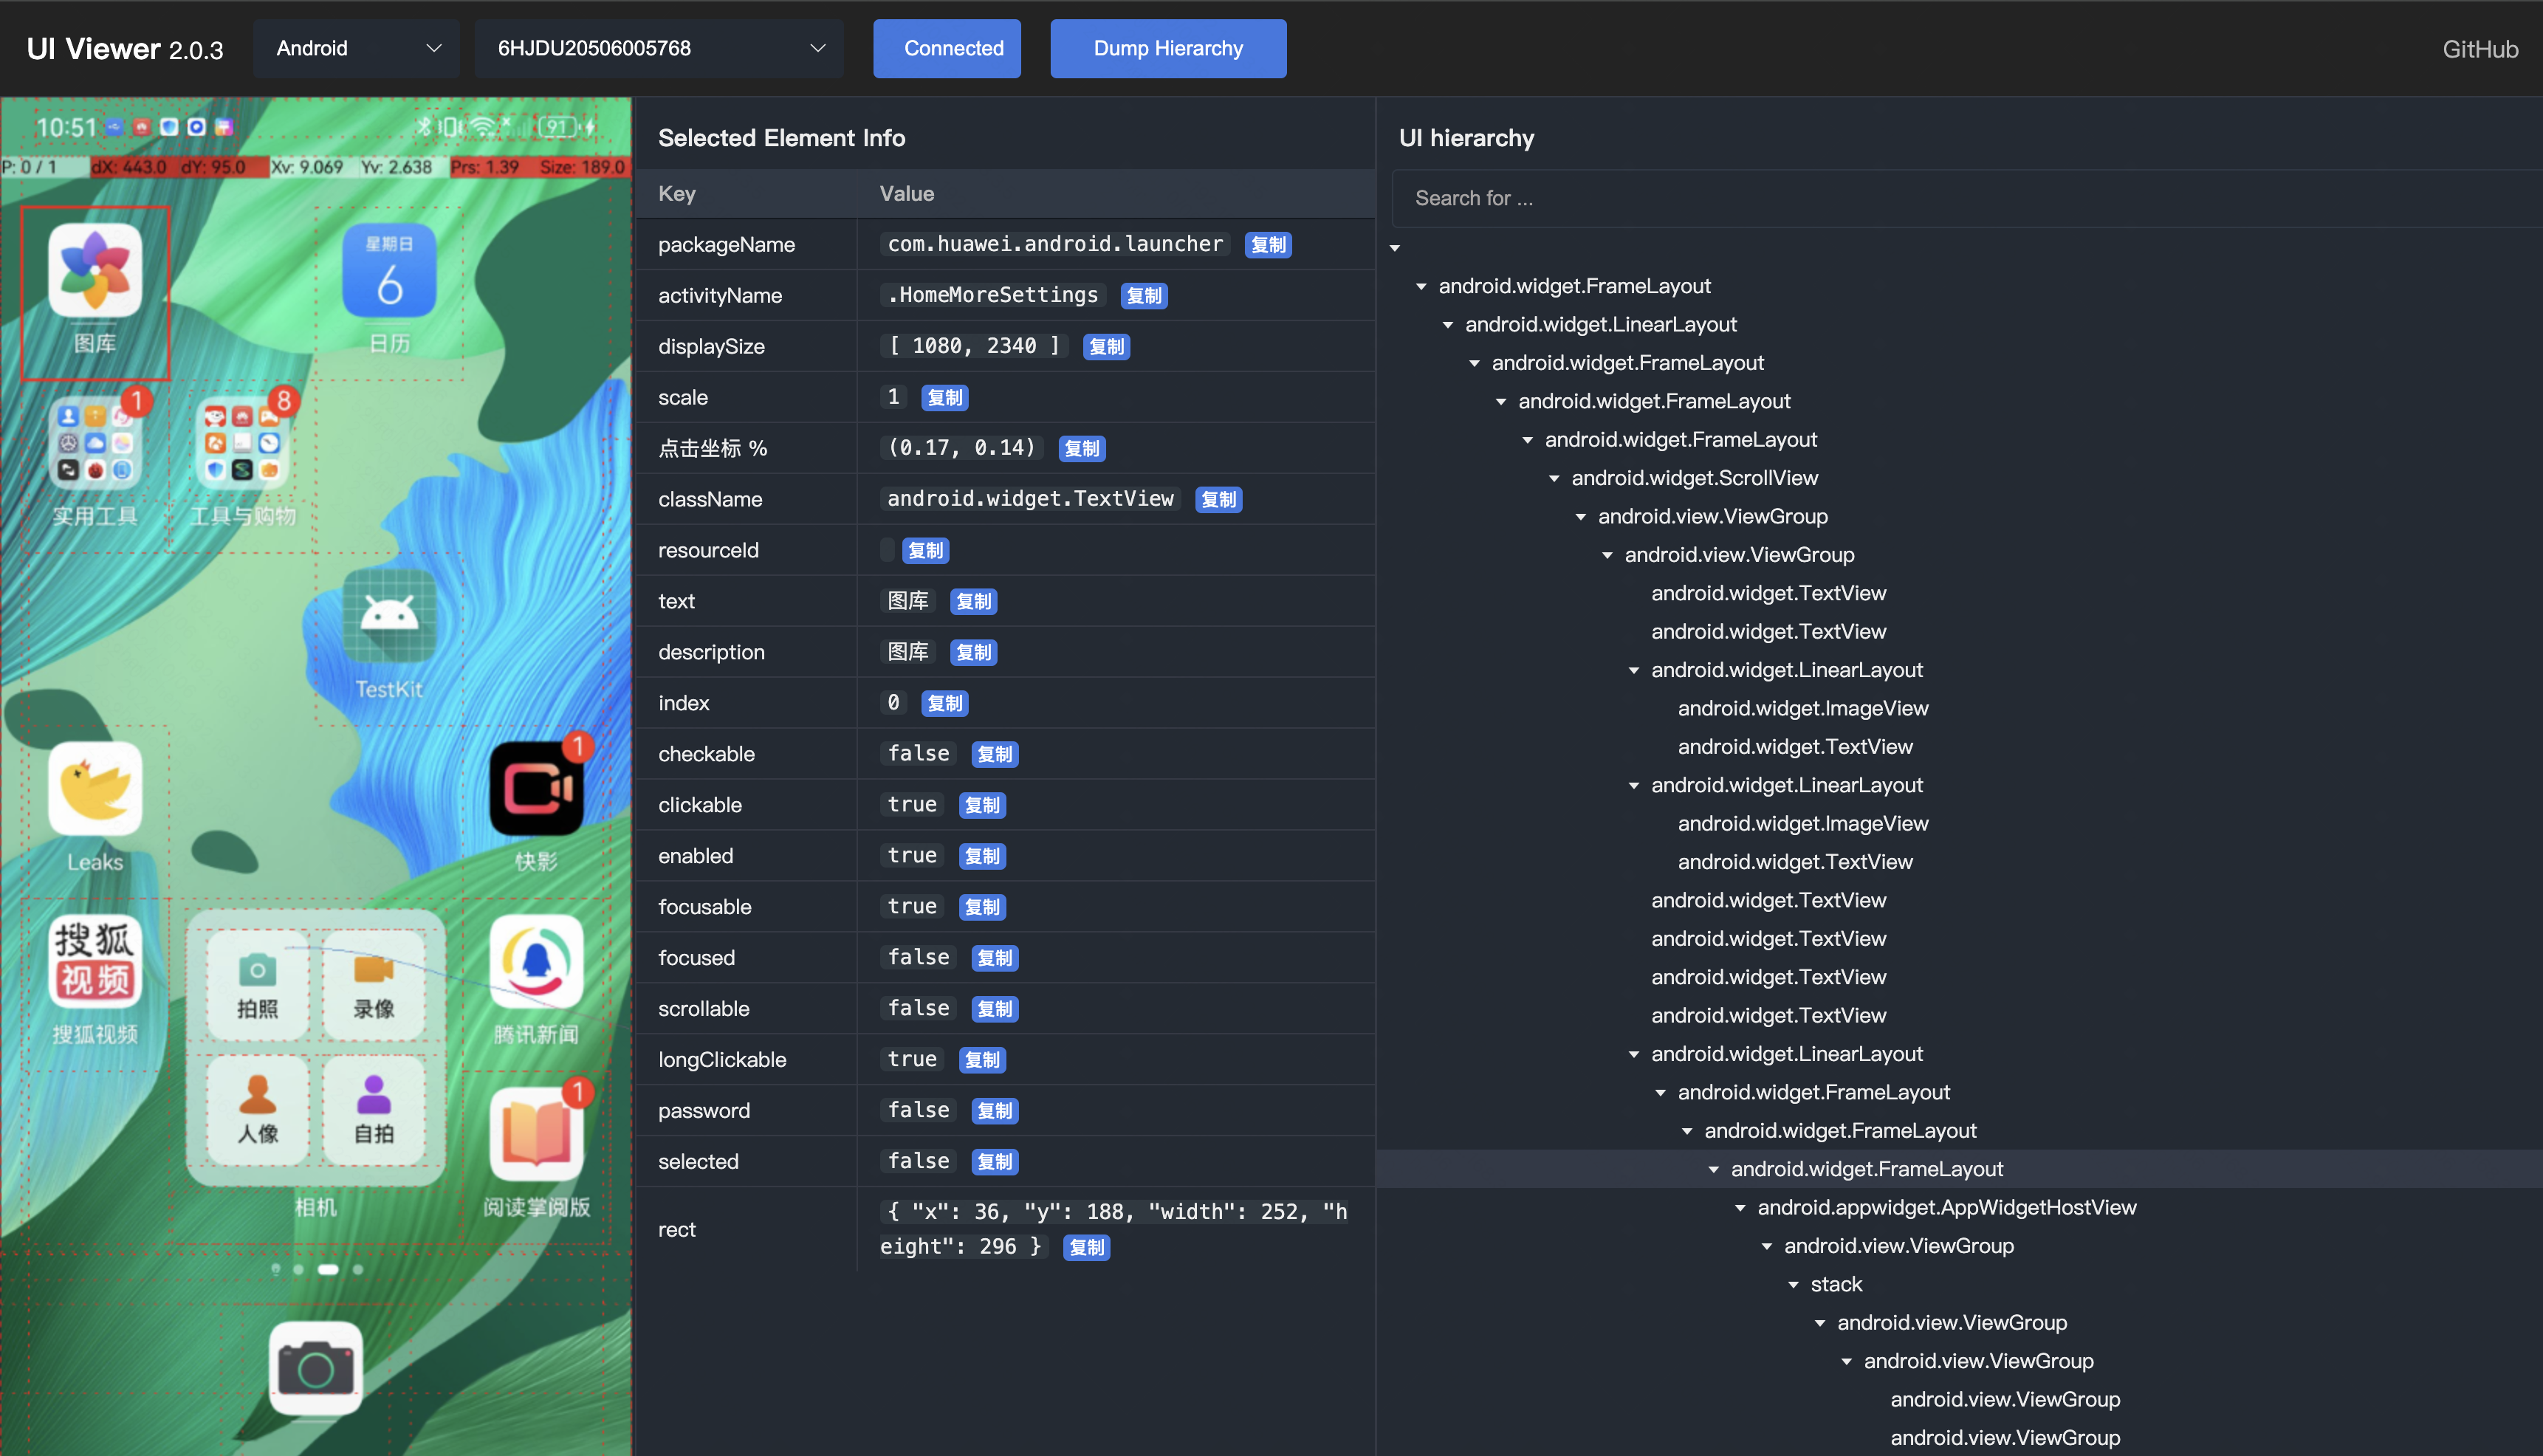Viewport: 2543px width, 1456px height.
Task: Collapse the stack node in hierarchy
Action: pos(1793,1285)
